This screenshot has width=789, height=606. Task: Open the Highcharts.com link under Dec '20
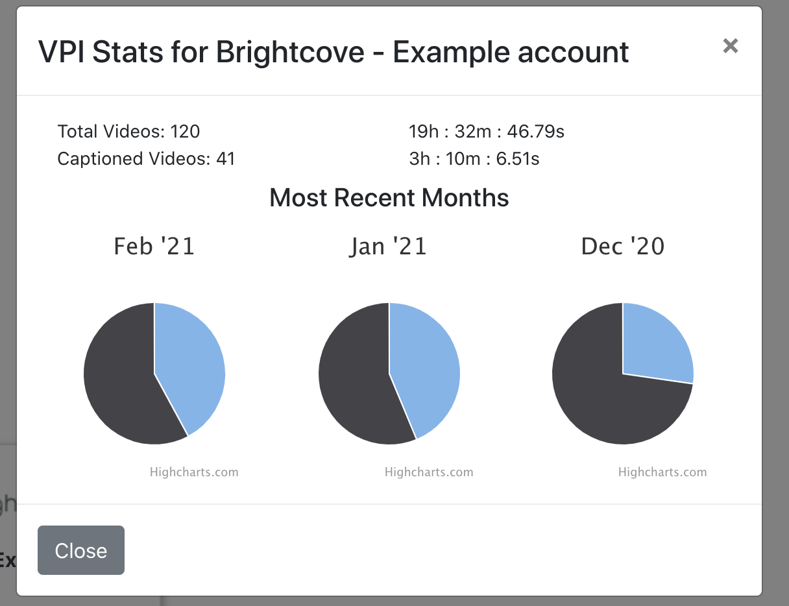662,472
